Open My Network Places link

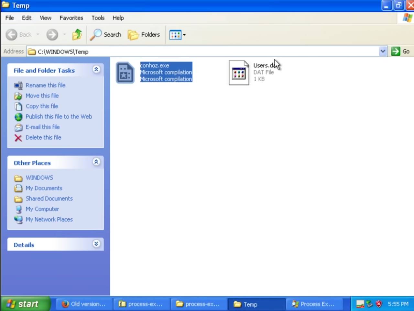pyautogui.click(x=49, y=219)
